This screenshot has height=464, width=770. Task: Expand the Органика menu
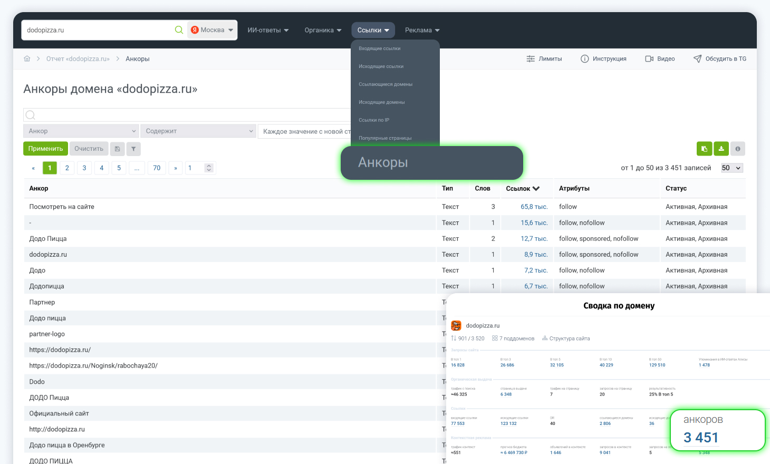(x=323, y=30)
